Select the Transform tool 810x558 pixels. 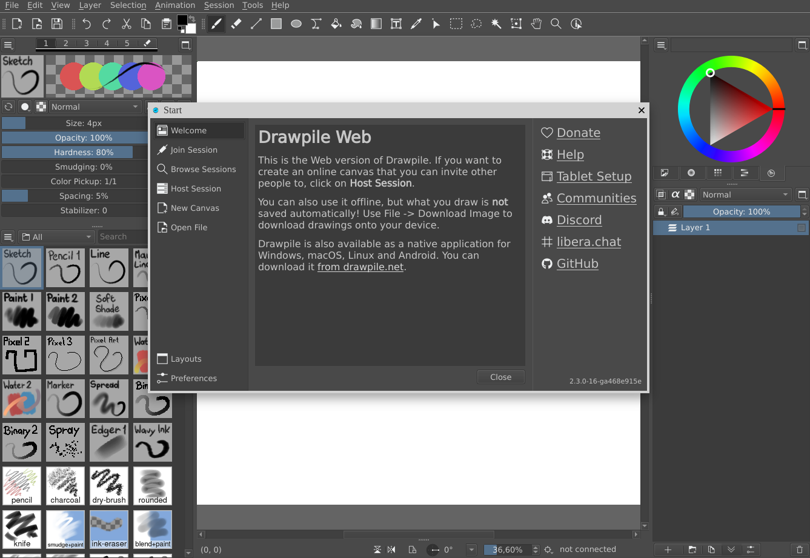coord(516,24)
